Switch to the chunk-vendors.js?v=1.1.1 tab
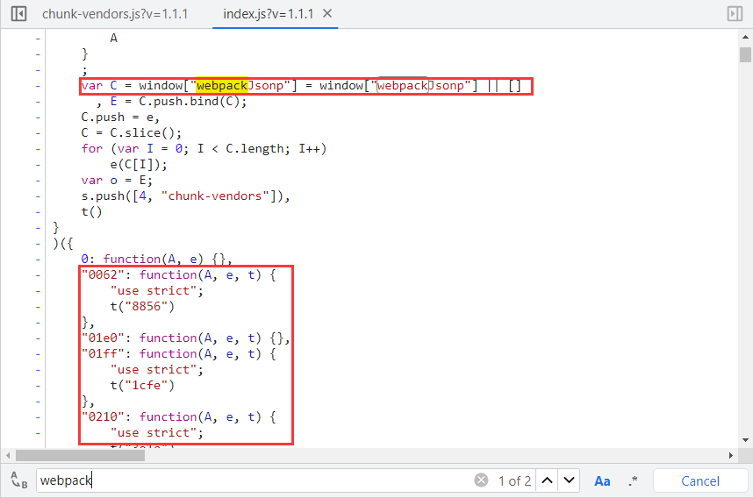Image resolution: width=753 pixels, height=498 pixels. 113,14
